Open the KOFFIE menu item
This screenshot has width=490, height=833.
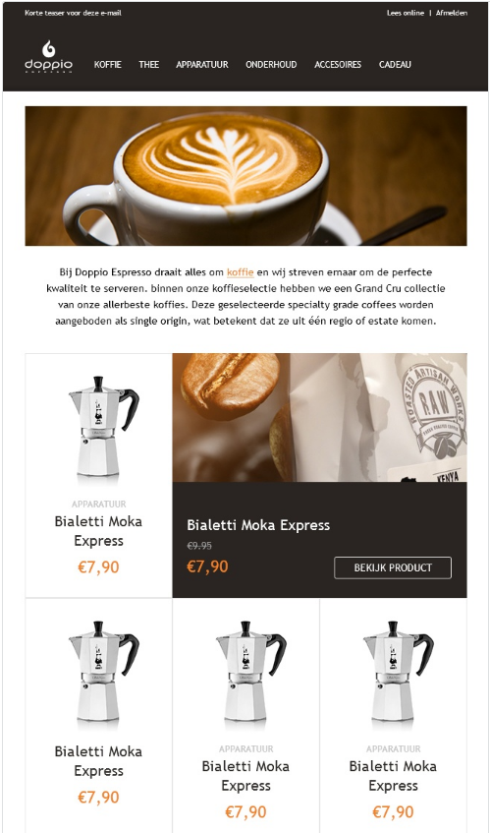108,65
